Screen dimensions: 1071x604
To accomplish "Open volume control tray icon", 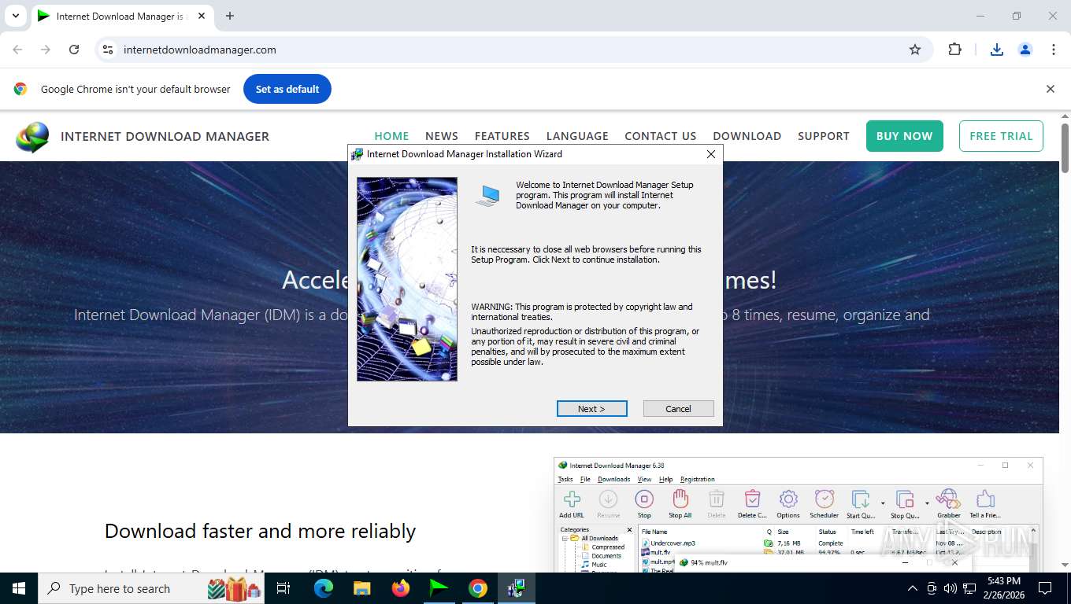I will click(x=951, y=588).
